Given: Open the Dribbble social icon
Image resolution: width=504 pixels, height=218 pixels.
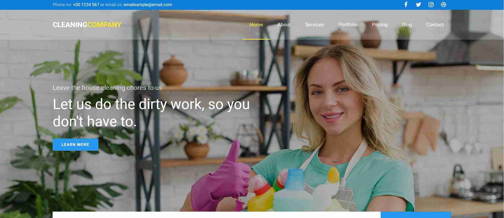Looking at the screenshot, I should point(443,5).
